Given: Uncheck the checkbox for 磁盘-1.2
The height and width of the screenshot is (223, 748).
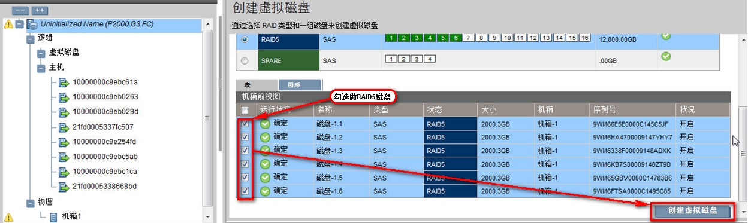Looking at the screenshot, I should [x=245, y=138].
